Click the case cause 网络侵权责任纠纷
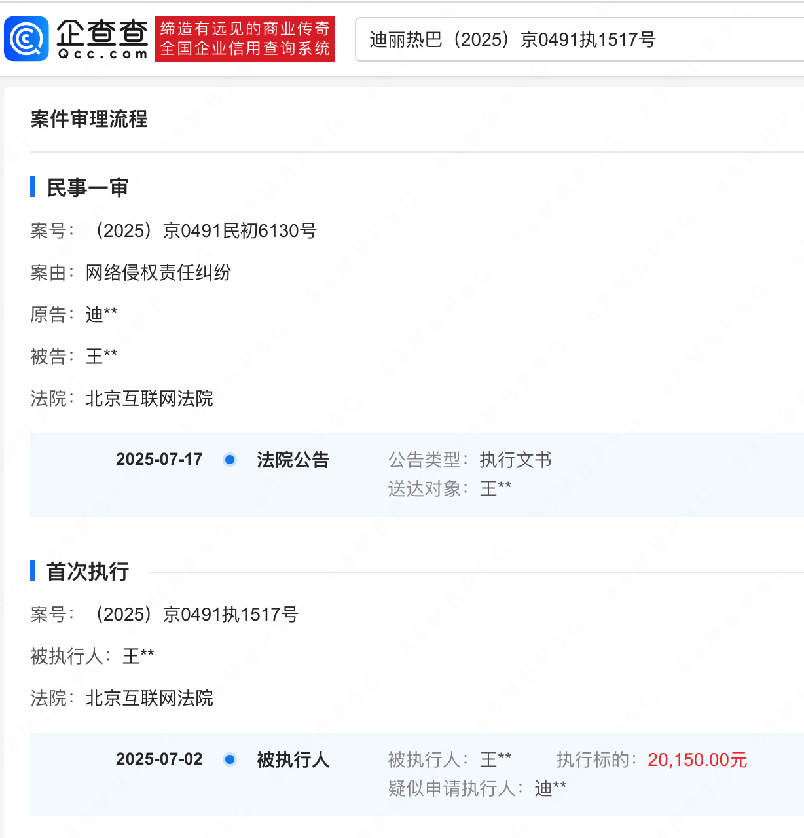The height and width of the screenshot is (838, 804). pos(158,272)
